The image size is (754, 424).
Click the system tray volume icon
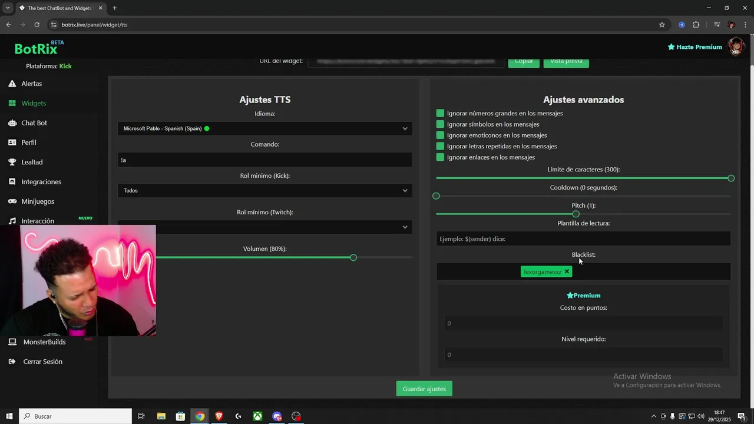point(700,416)
